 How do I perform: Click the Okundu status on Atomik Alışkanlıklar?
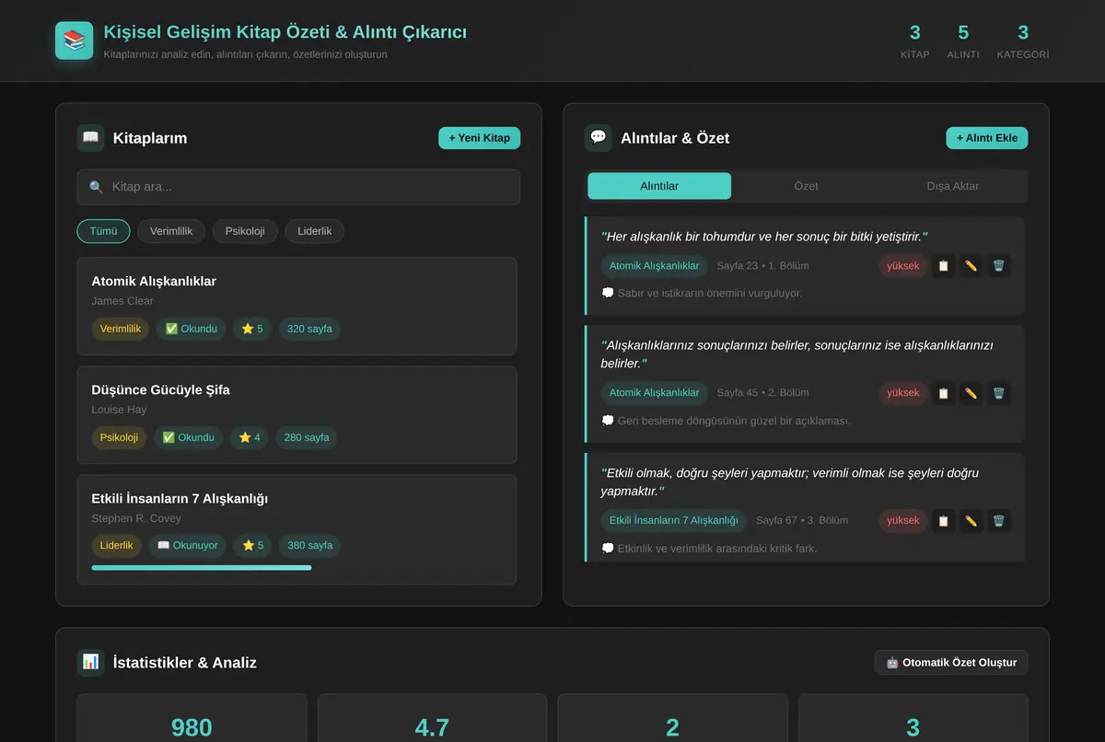pyautogui.click(x=191, y=329)
